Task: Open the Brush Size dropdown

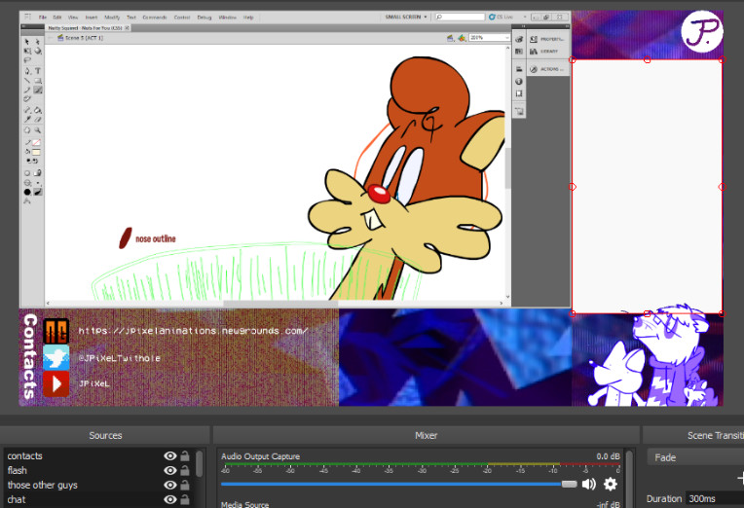Action: point(38,183)
